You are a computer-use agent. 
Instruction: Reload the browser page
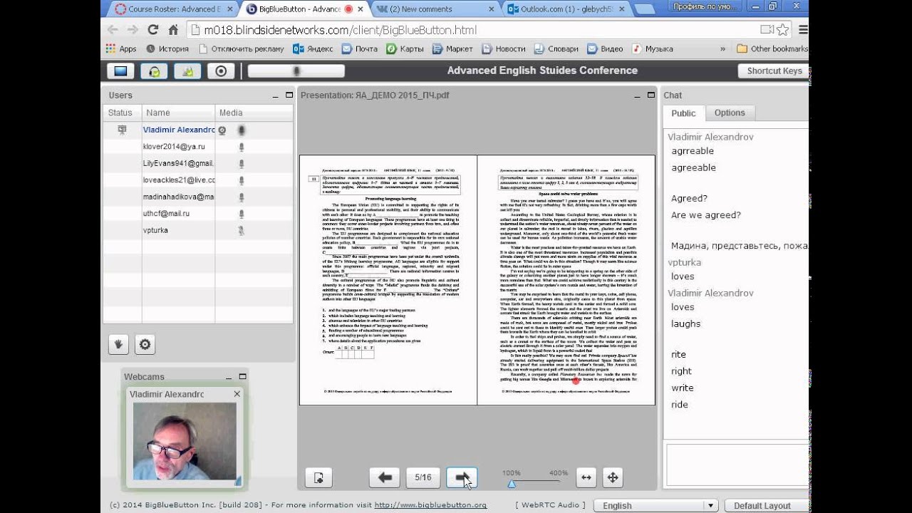click(x=152, y=30)
